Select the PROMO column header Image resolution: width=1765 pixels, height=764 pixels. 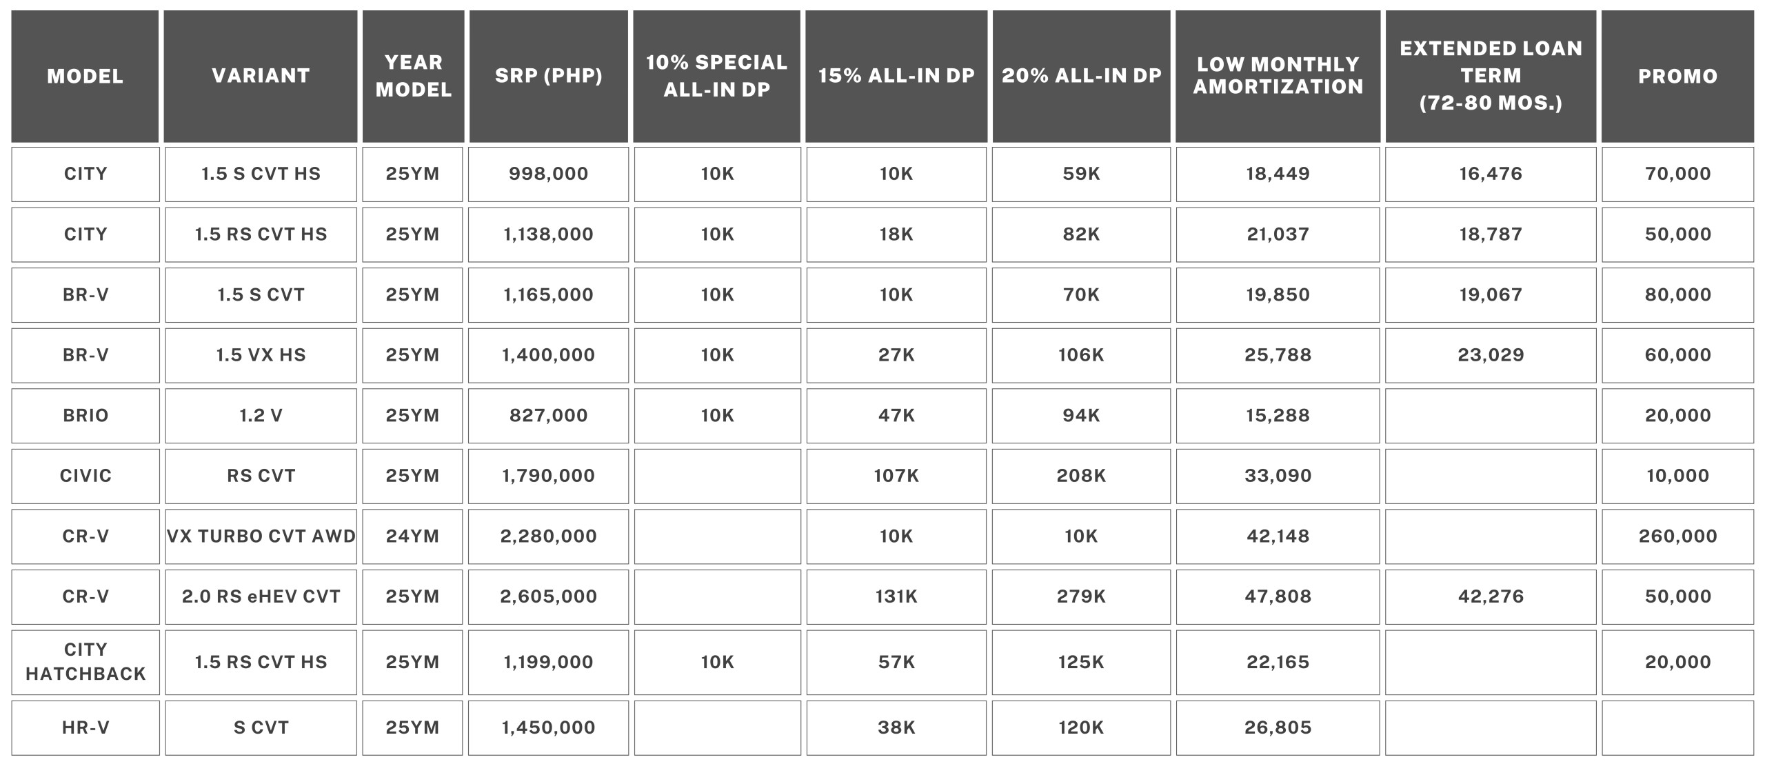point(1677,76)
